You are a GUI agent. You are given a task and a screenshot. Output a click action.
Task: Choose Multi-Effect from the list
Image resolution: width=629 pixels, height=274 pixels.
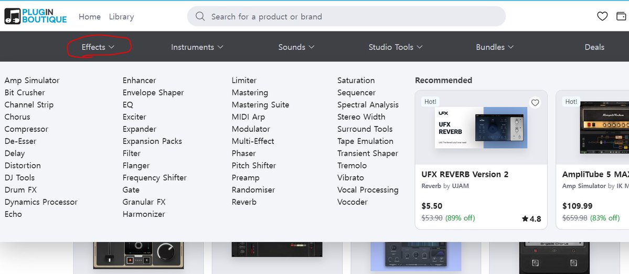point(253,141)
